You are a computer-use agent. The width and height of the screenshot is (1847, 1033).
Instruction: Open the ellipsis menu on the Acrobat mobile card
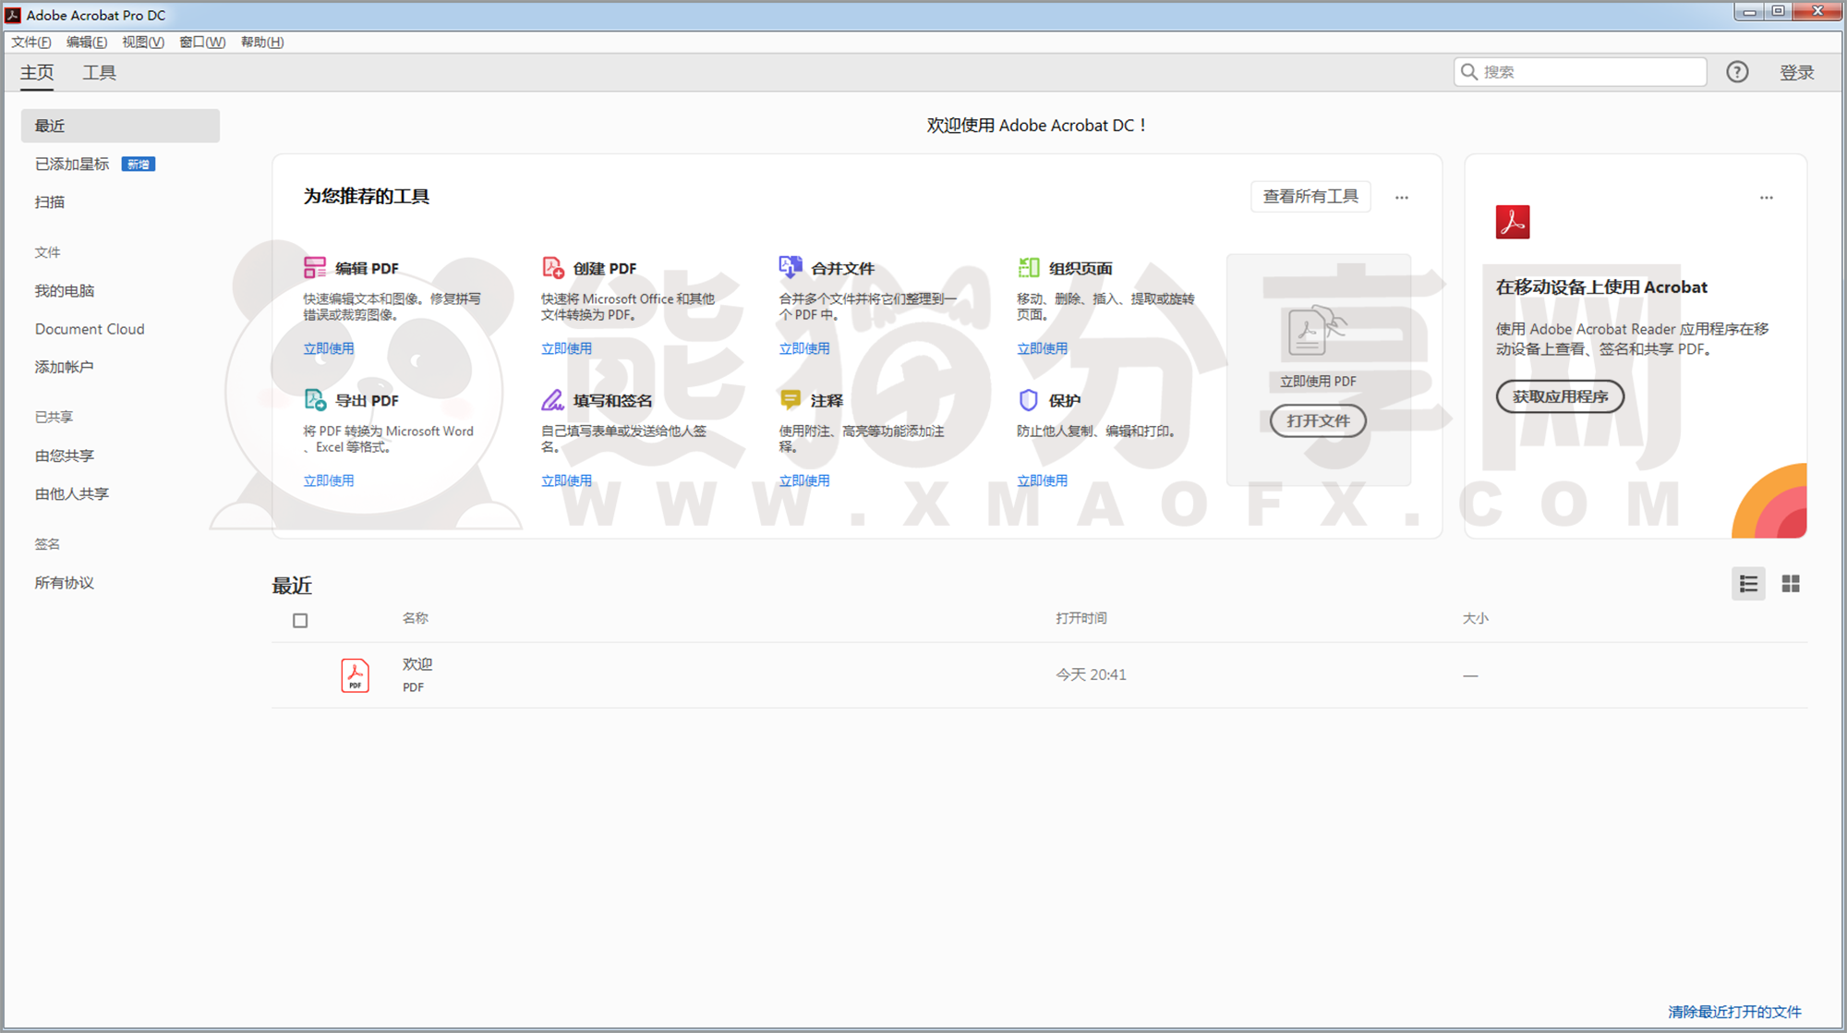click(x=1766, y=197)
